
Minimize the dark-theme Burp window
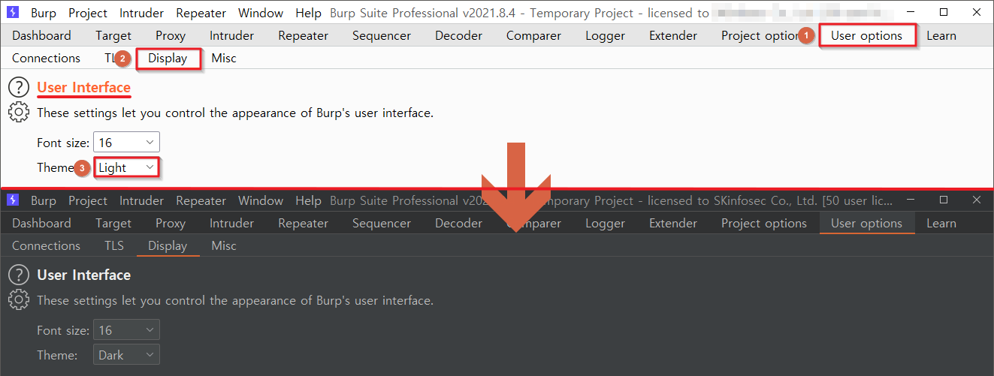click(x=912, y=200)
